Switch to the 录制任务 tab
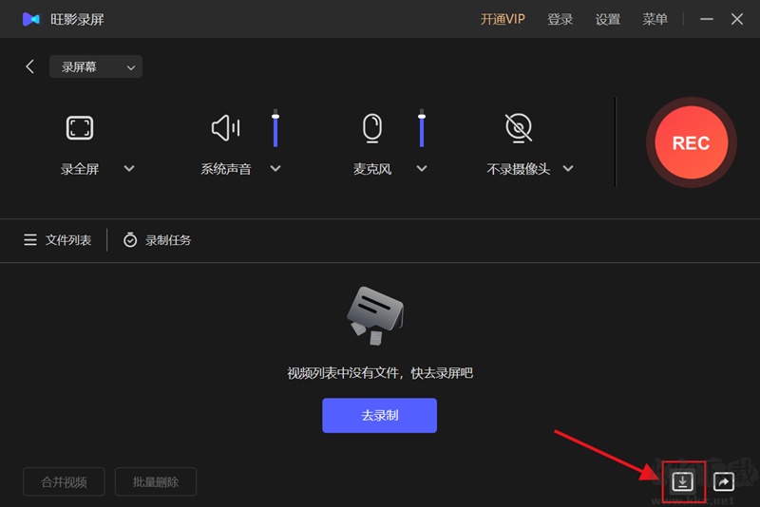 [x=157, y=240]
